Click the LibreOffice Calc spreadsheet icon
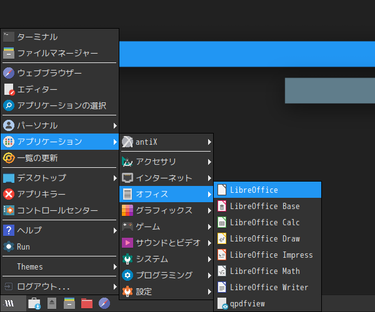The image size is (375, 312). coord(222,223)
